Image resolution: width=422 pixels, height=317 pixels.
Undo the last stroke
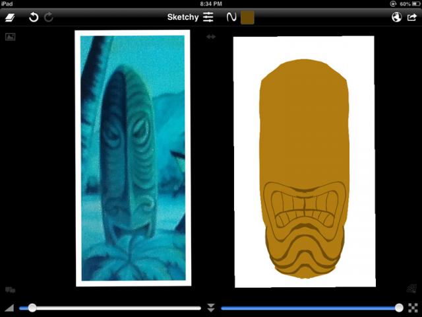33,17
